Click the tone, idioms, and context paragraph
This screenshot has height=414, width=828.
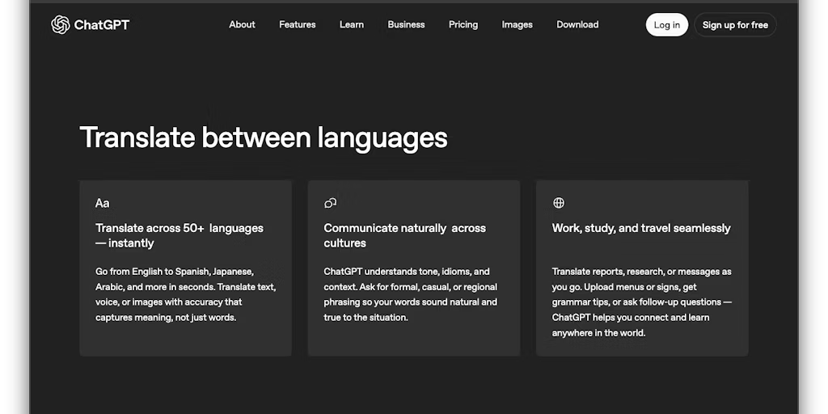410,294
